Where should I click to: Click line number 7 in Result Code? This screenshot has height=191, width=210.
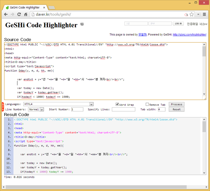click(x=9, y=146)
